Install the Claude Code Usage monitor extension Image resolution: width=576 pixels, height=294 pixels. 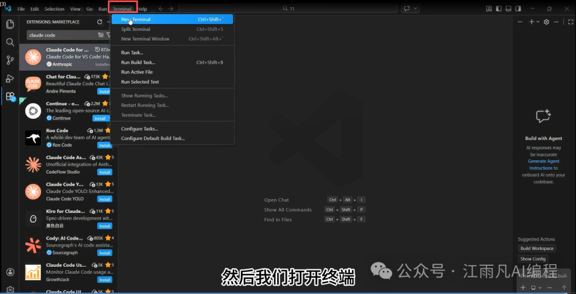click(105, 280)
